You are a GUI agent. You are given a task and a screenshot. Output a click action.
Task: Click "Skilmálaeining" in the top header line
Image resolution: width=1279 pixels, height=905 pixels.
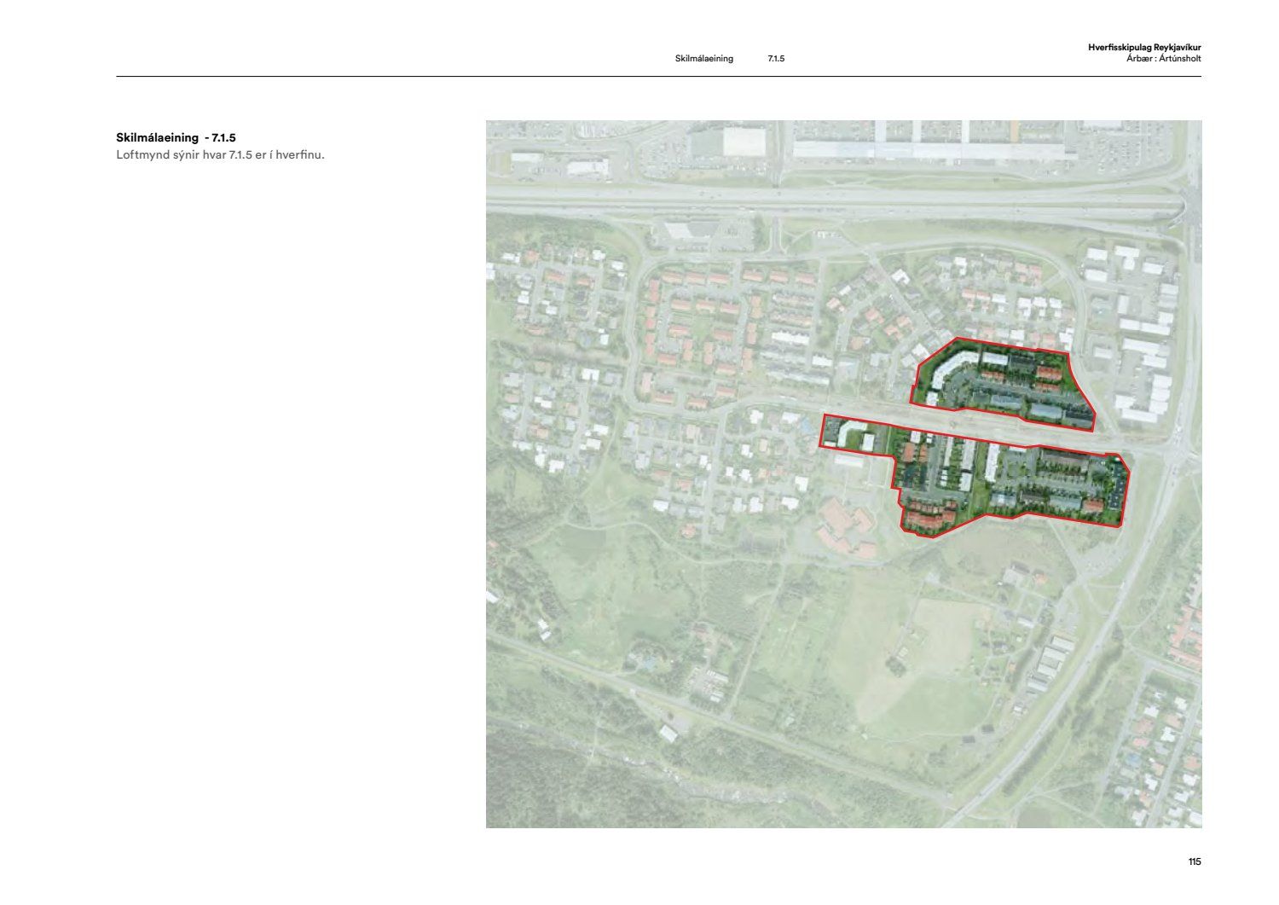click(x=703, y=59)
